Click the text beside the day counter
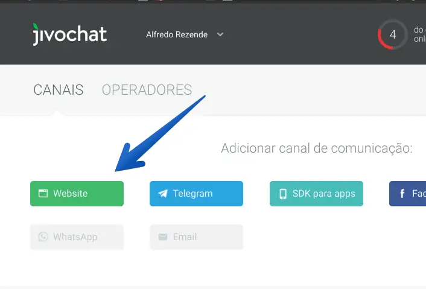 tap(420, 34)
